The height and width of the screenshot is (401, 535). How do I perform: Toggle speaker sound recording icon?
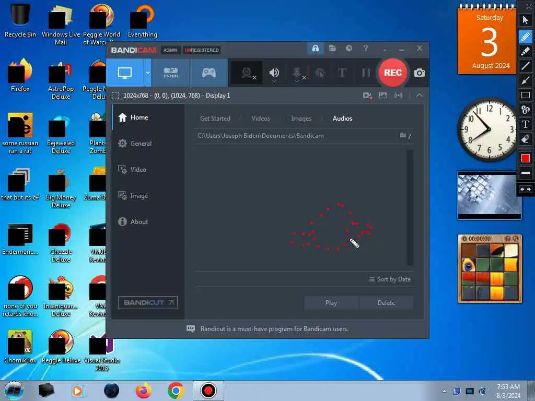pos(274,73)
